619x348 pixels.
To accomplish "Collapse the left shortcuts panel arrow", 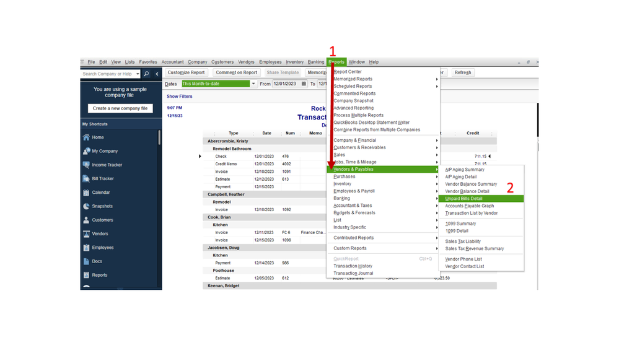I will pos(157,74).
